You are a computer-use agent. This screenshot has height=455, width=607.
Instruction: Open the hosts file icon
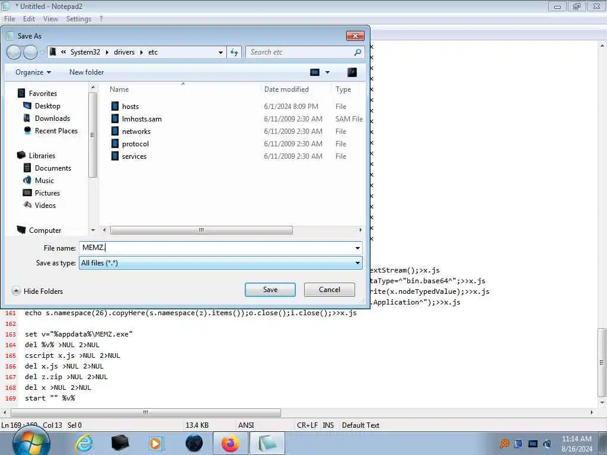click(x=114, y=107)
